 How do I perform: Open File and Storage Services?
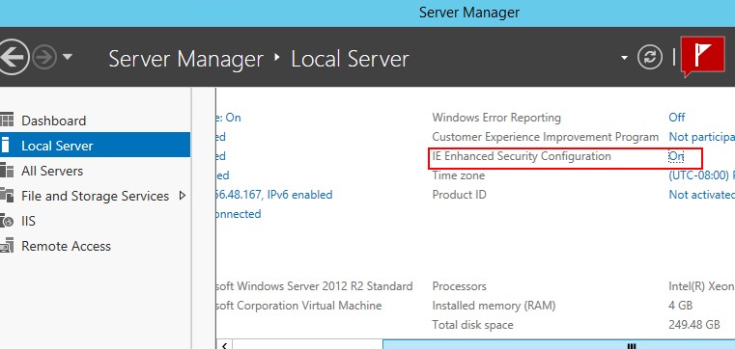95,196
